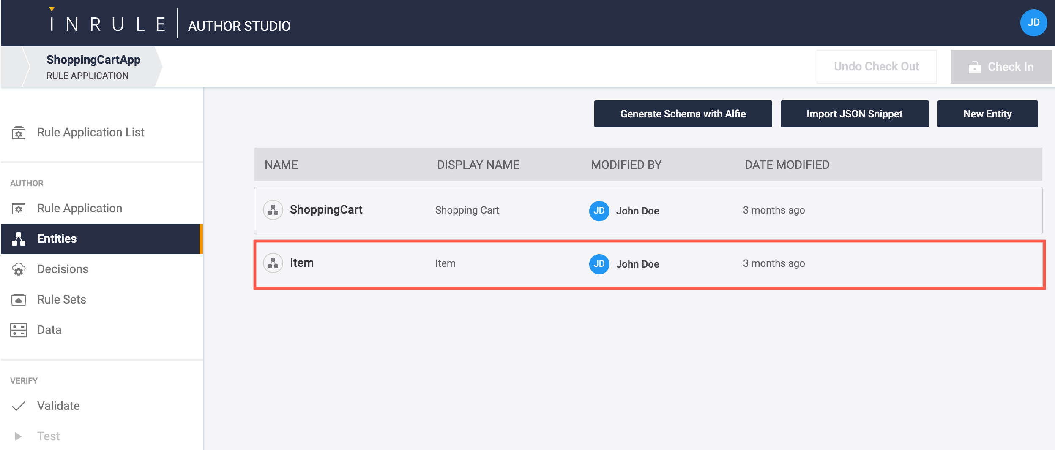Click the Rule Application sidebar icon
Image resolution: width=1055 pixels, height=450 pixels.
point(19,209)
